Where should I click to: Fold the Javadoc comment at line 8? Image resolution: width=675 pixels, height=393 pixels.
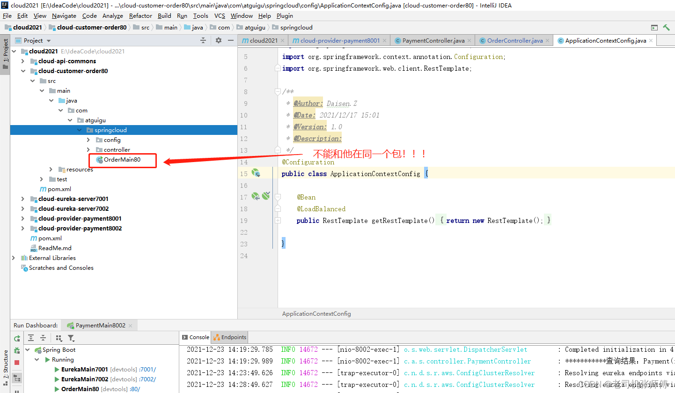[x=278, y=91]
